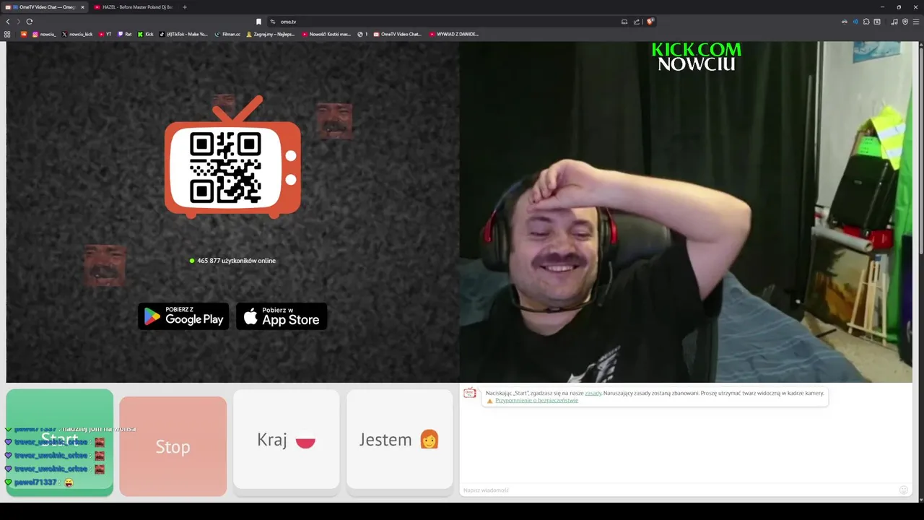Reload the ome.tv page
This screenshot has height=520, width=924.
pos(30,22)
